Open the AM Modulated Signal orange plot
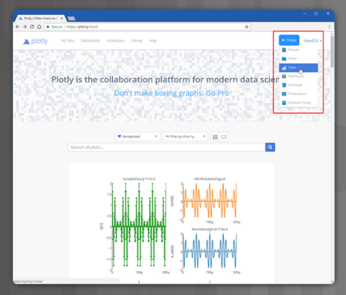This screenshot has width=346, height=295. coord(209,200)
